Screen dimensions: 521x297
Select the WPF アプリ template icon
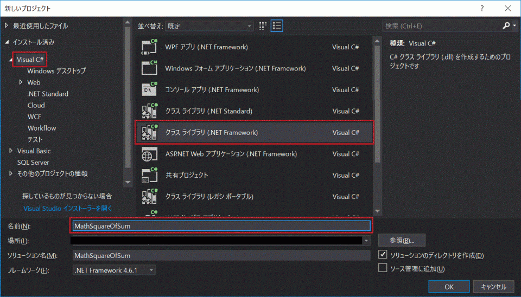click(149, 47)
